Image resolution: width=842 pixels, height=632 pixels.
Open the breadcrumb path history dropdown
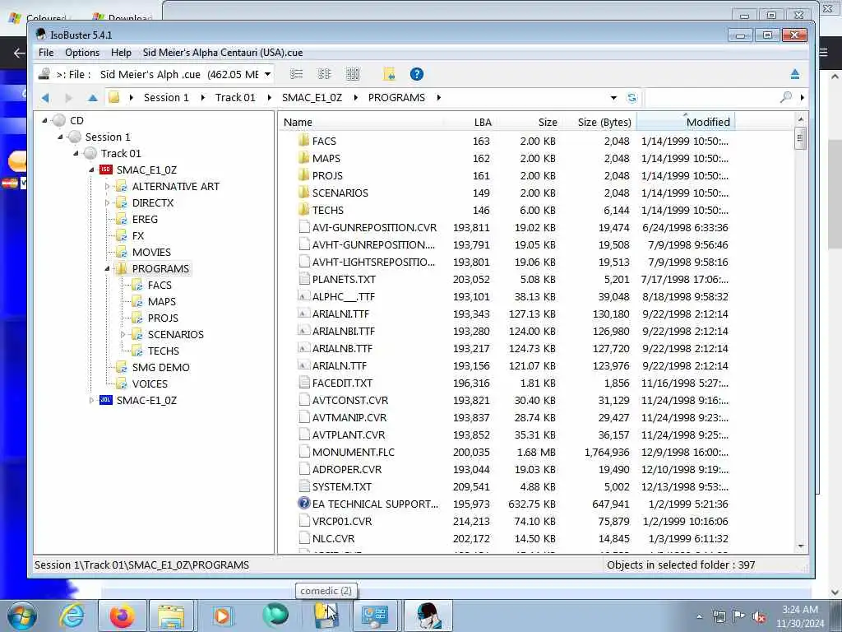click(613, 98)
